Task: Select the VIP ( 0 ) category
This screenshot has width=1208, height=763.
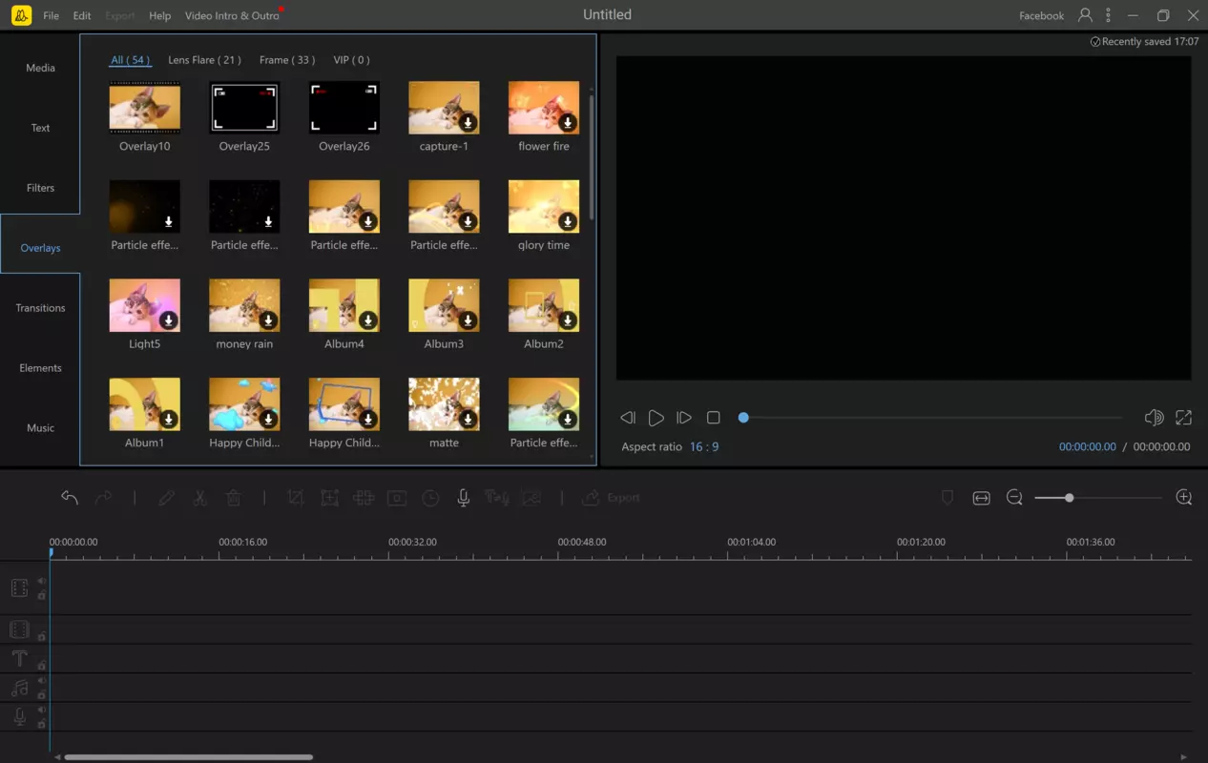Action: (x=351, y=60)
